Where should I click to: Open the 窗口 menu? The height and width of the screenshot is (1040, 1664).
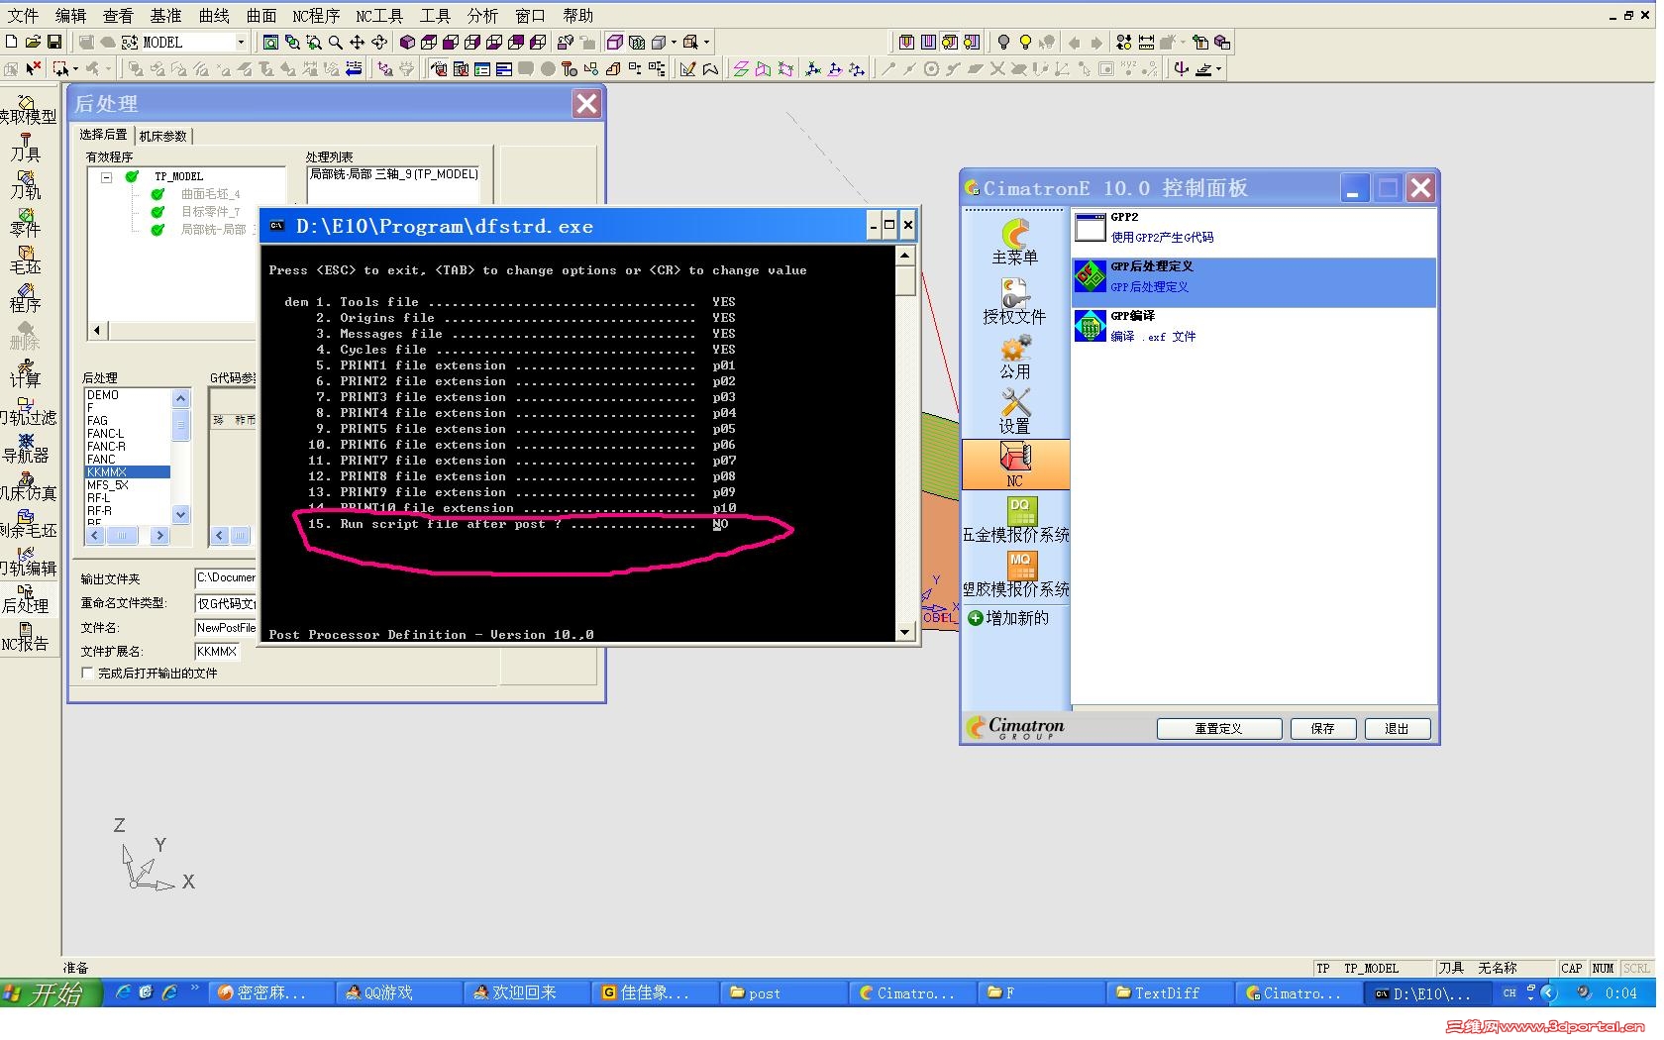[530, 15]
